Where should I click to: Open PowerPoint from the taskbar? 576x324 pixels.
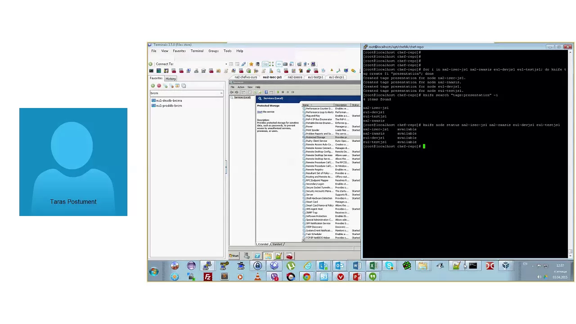357,277
